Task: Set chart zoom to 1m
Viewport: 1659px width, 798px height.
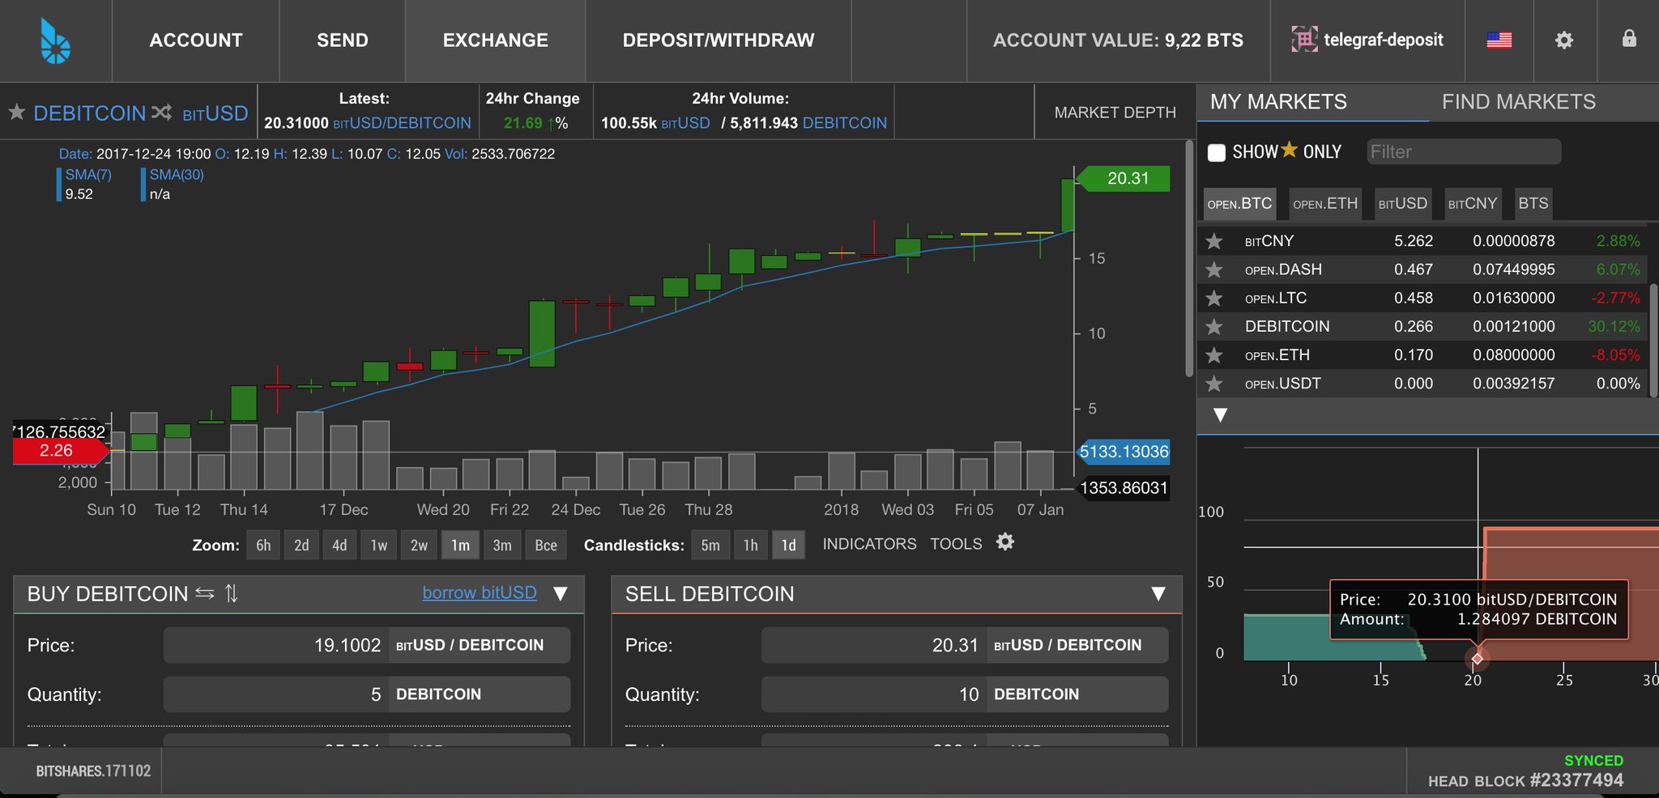Action: (x=460, y=545)
